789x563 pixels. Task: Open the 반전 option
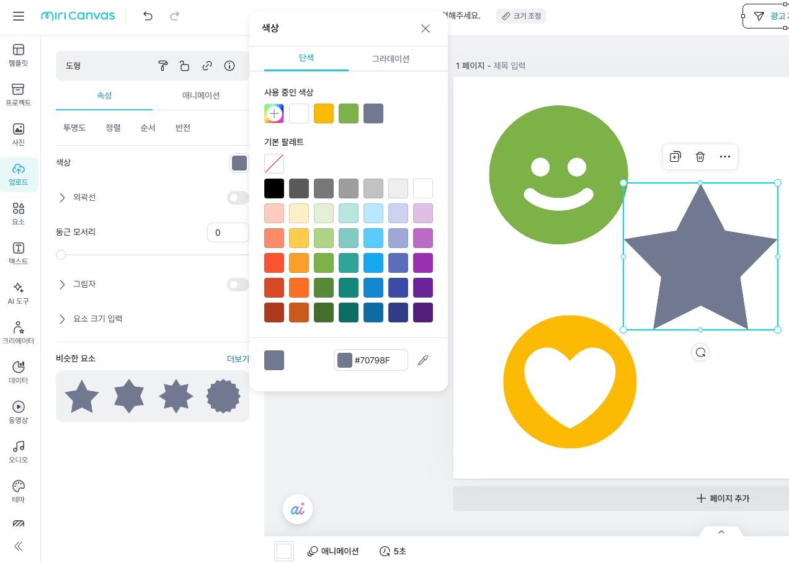[183, 128]
